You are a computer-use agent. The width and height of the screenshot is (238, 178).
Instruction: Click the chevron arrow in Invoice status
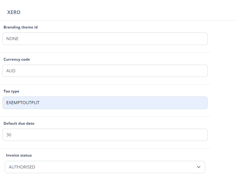199,167
